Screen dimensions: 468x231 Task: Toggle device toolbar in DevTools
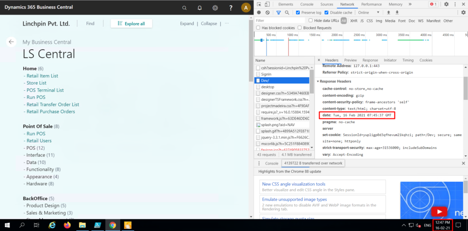[x=267, y=4]
